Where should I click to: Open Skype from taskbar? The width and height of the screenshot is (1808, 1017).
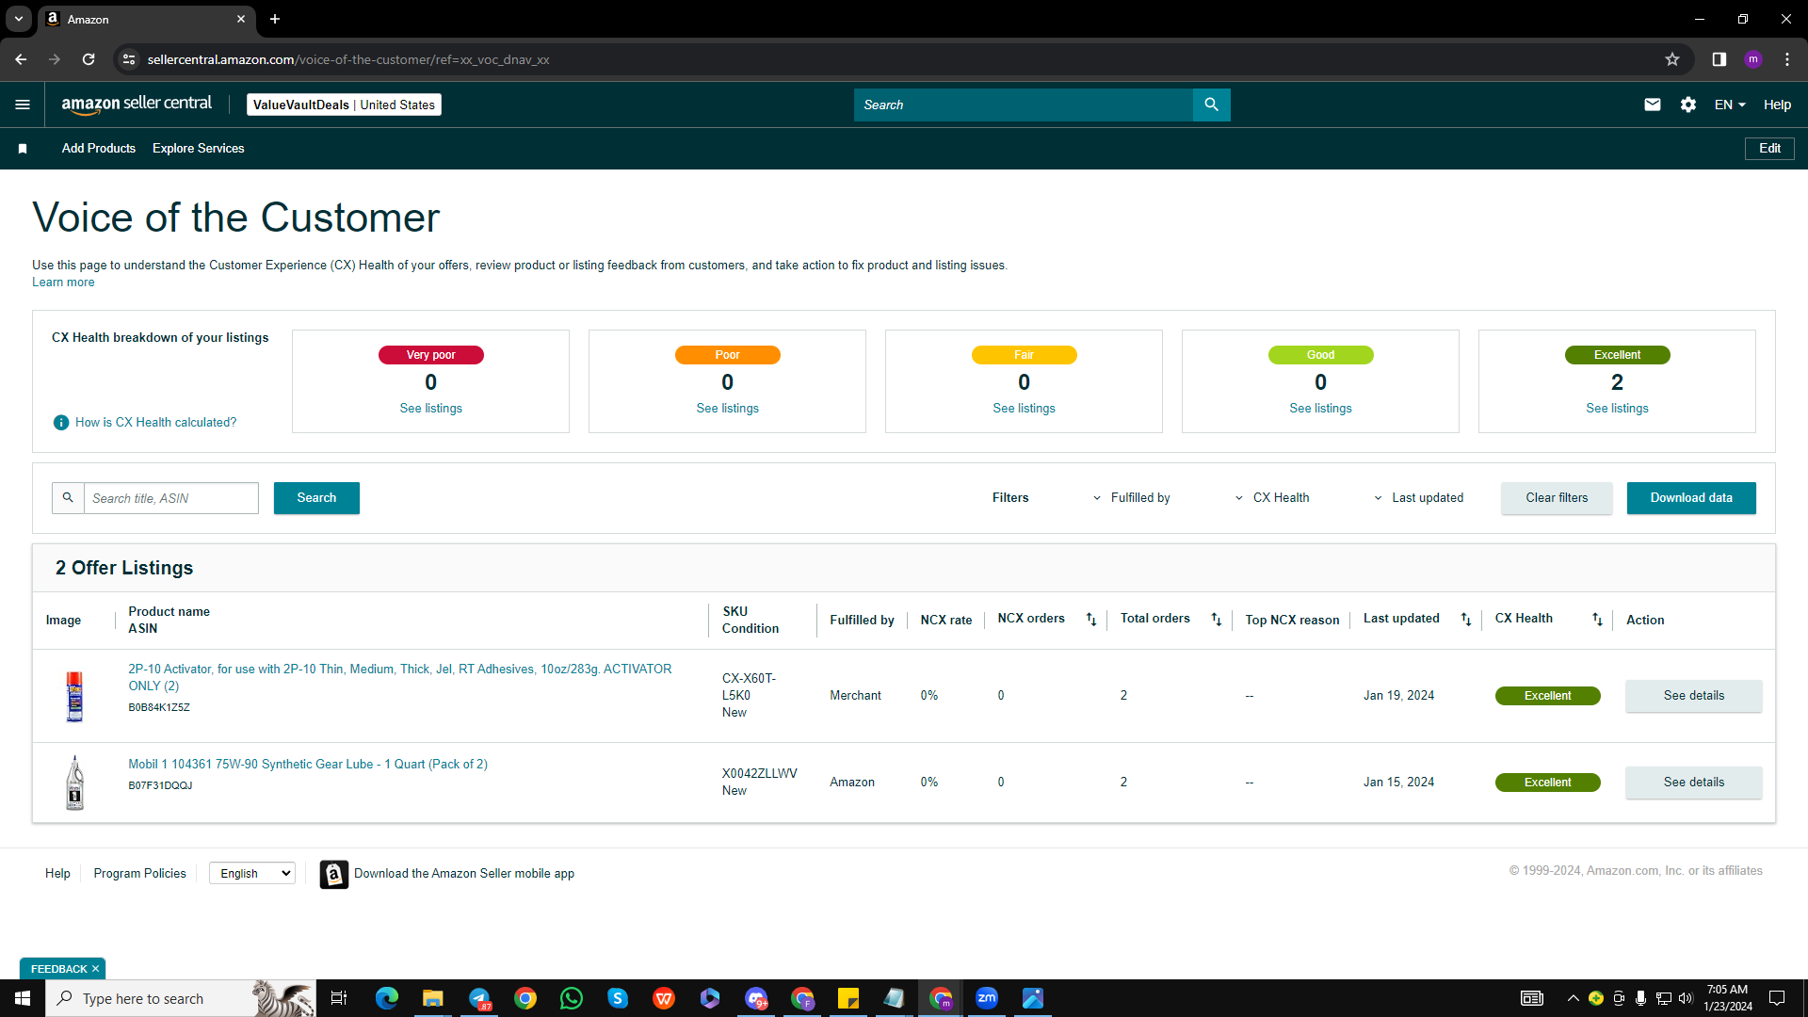[618, 998]
